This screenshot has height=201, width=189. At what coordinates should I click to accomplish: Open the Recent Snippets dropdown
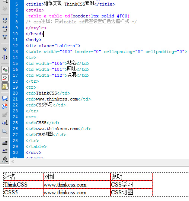pos(5,122)
